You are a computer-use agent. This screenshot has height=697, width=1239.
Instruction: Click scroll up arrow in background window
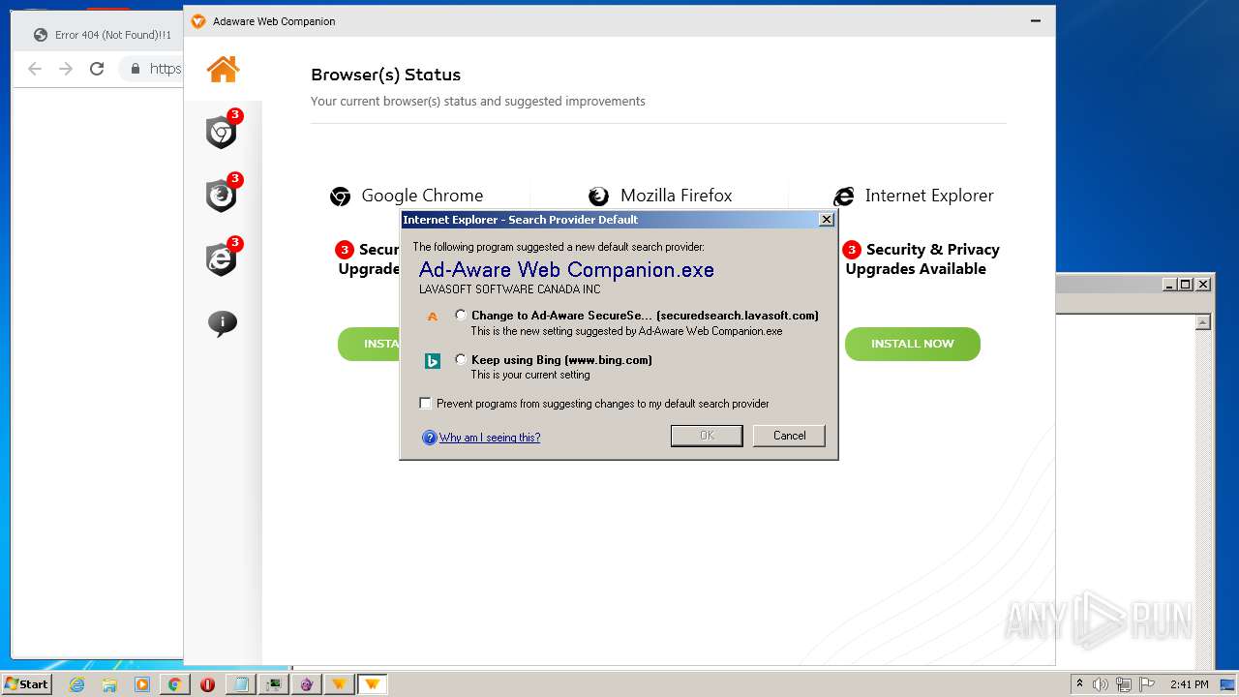point(1203,322)
